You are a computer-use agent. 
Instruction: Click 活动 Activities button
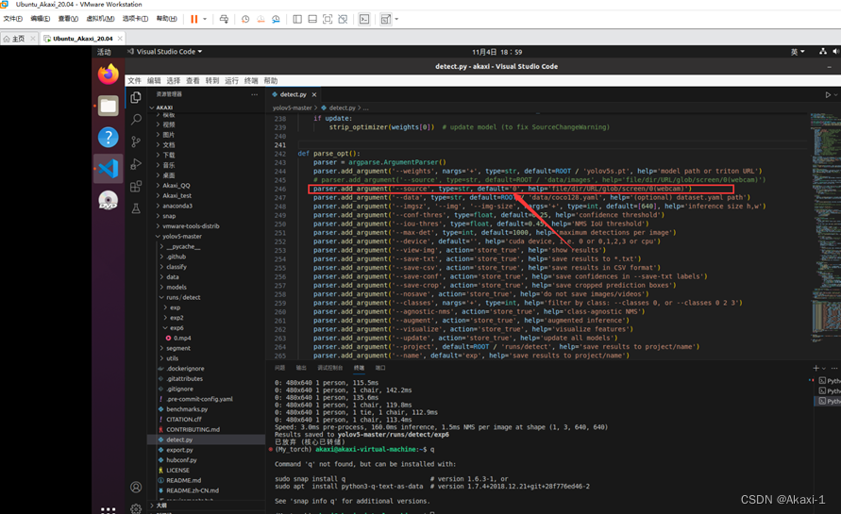pyautogui.click(x=104, y=52)
